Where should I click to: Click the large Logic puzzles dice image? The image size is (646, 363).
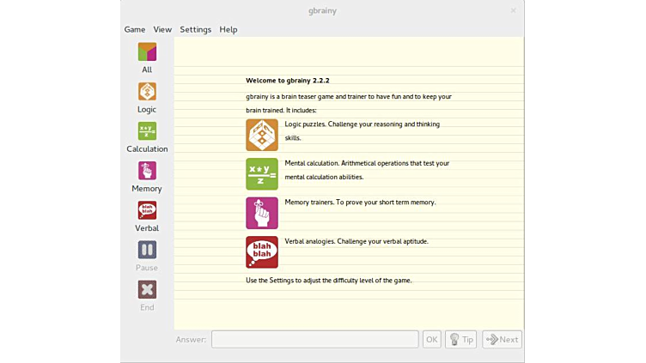coord(262,135)
